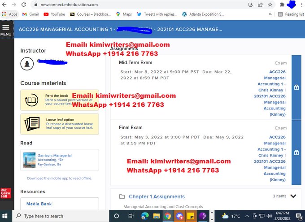Image resolution: width=305 pixels, height=222 pixels.
Task: Open Sticky Notes on taskbar
Action: pyautogui.click(x=191, y=216)
